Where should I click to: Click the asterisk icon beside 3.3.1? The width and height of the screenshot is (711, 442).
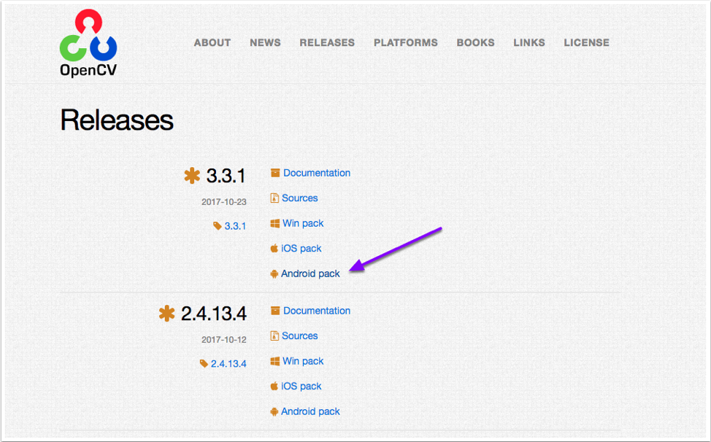click(x=192, y=176)
